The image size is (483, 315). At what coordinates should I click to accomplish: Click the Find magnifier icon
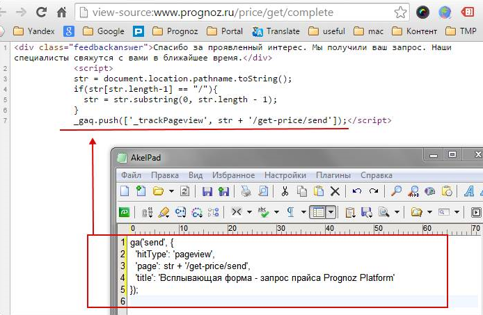coord(395,191)
